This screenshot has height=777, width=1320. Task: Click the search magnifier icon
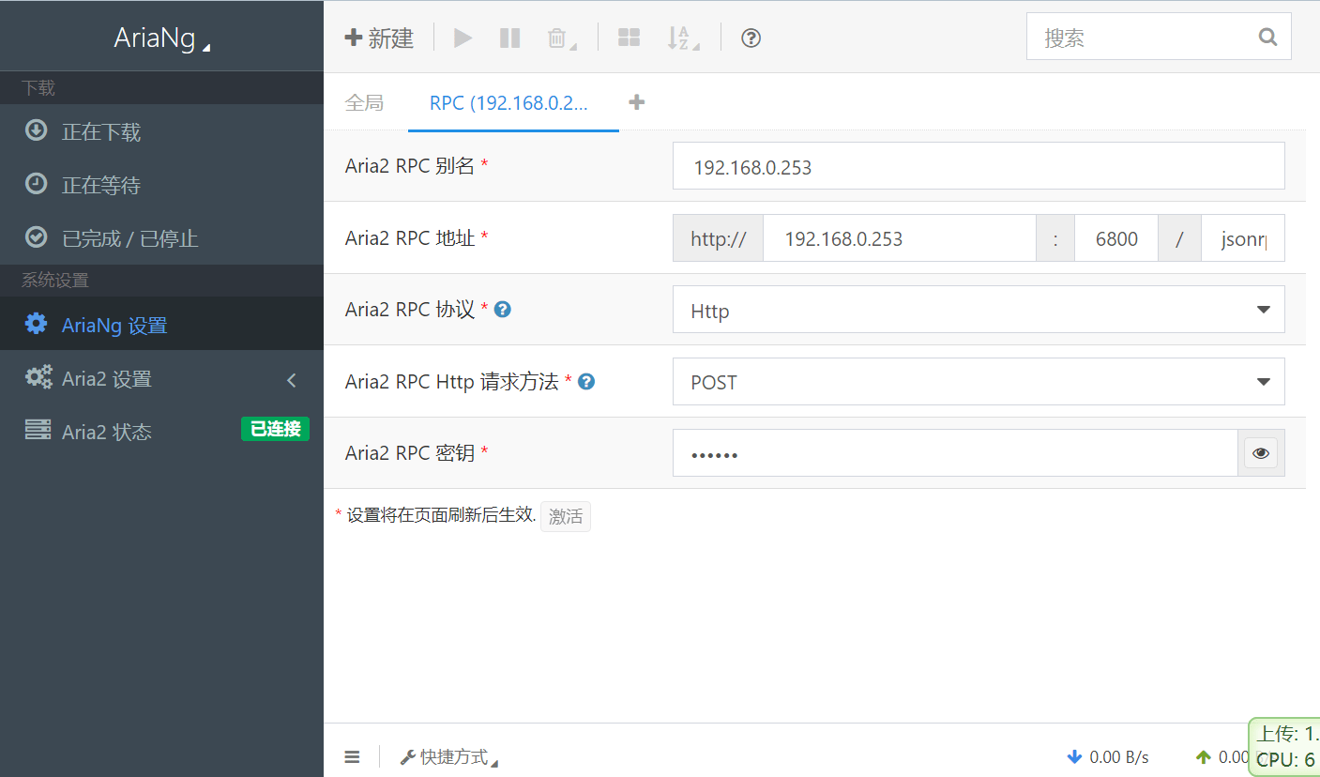1267,38
